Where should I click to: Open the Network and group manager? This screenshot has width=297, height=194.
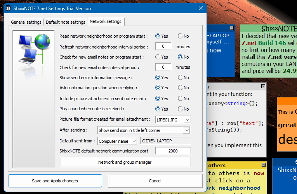pos(125,162)
